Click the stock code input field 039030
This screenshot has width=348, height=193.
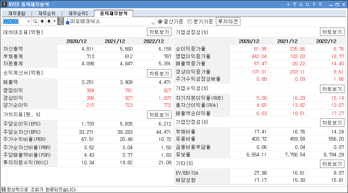14,21
